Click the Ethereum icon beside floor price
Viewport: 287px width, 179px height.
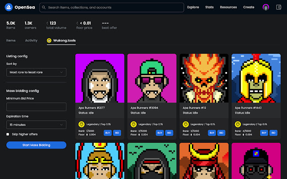tap(77, 23)
